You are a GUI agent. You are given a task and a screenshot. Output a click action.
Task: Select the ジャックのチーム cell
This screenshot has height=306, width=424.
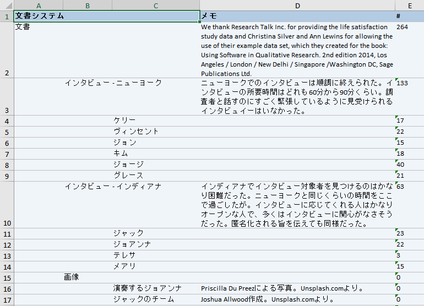[x=156, y=300]
